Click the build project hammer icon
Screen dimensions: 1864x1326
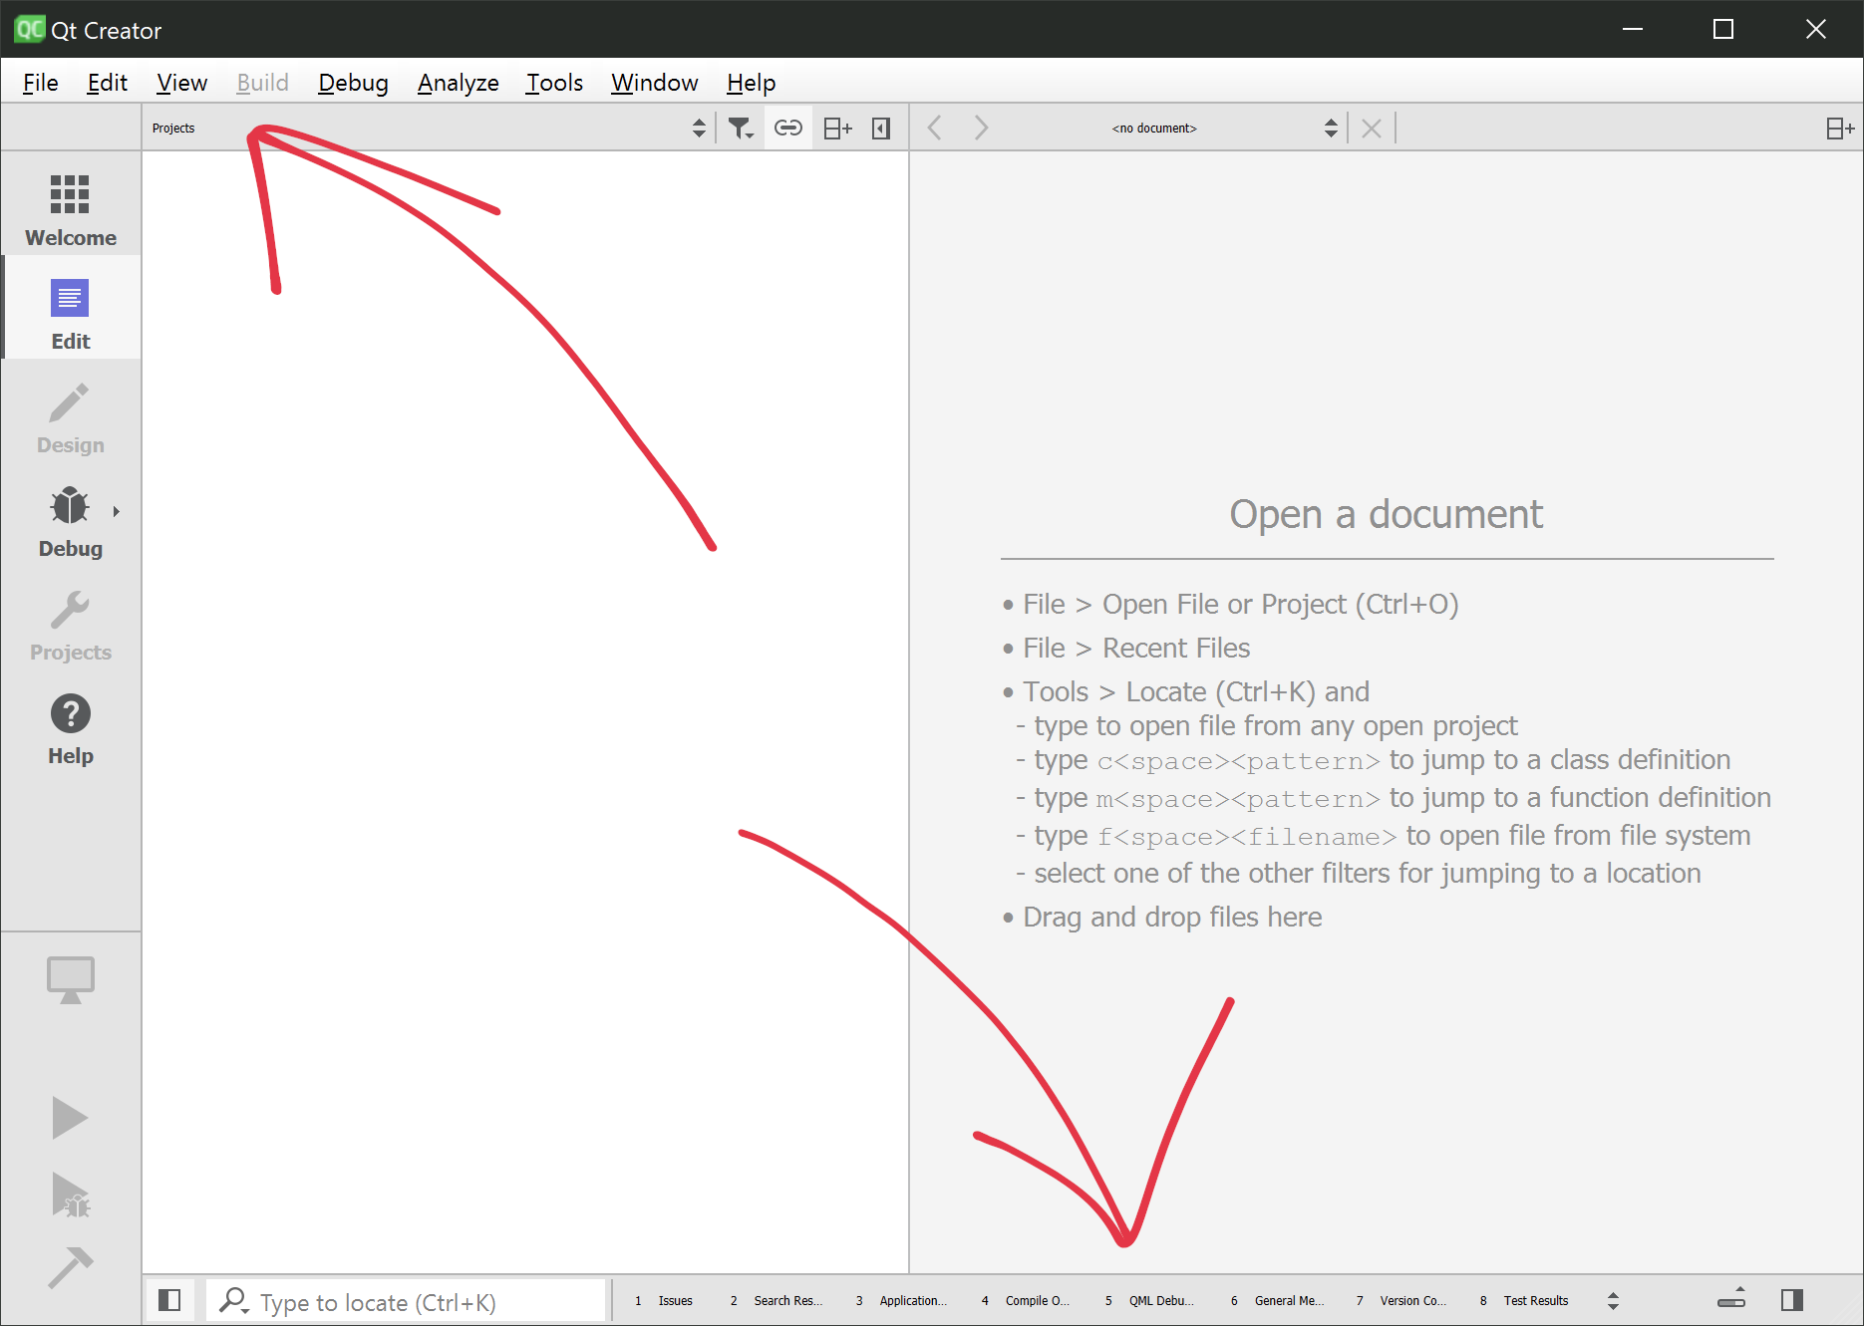click(x=70, y=1267)
